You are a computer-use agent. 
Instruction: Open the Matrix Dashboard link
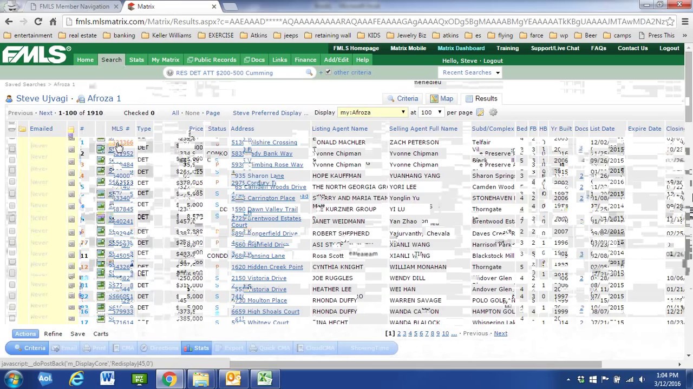461,48
